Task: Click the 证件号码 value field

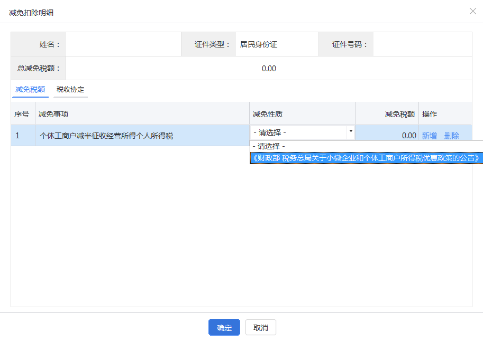Action: point(422,44)
